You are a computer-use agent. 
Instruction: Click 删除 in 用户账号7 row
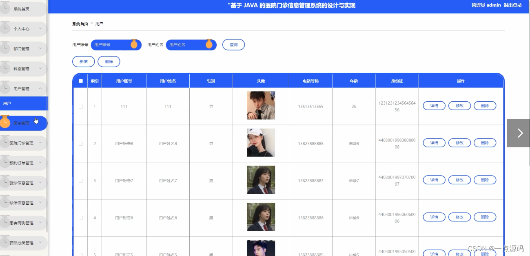[485, 180]
